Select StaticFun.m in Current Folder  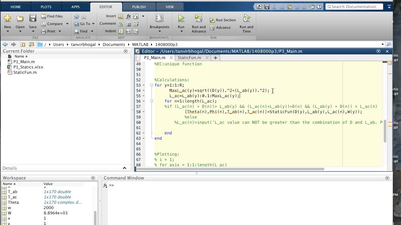point(25,72)
